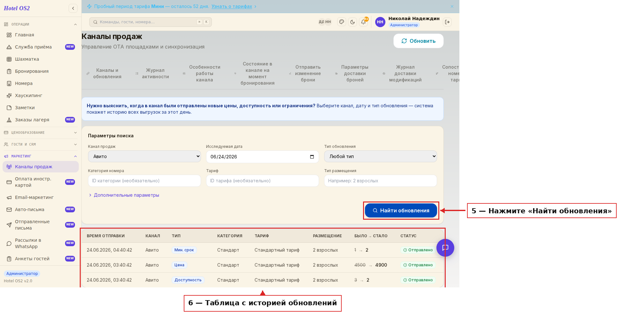Click the Обновить button
The height and width of the screenshot is (319, 624).
pyautogui.click(x=419, y=41)
